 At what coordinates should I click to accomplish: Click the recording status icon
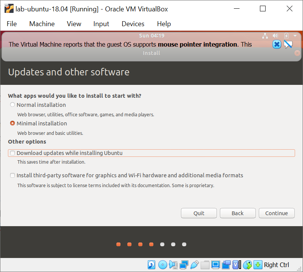tap(226, 265)
